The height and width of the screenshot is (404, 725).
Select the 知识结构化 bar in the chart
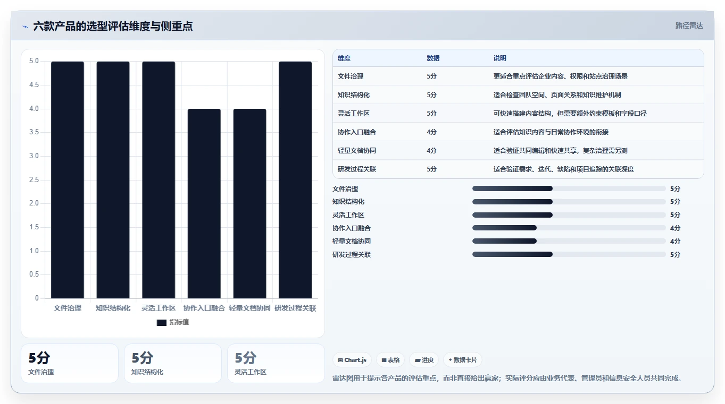113,180
